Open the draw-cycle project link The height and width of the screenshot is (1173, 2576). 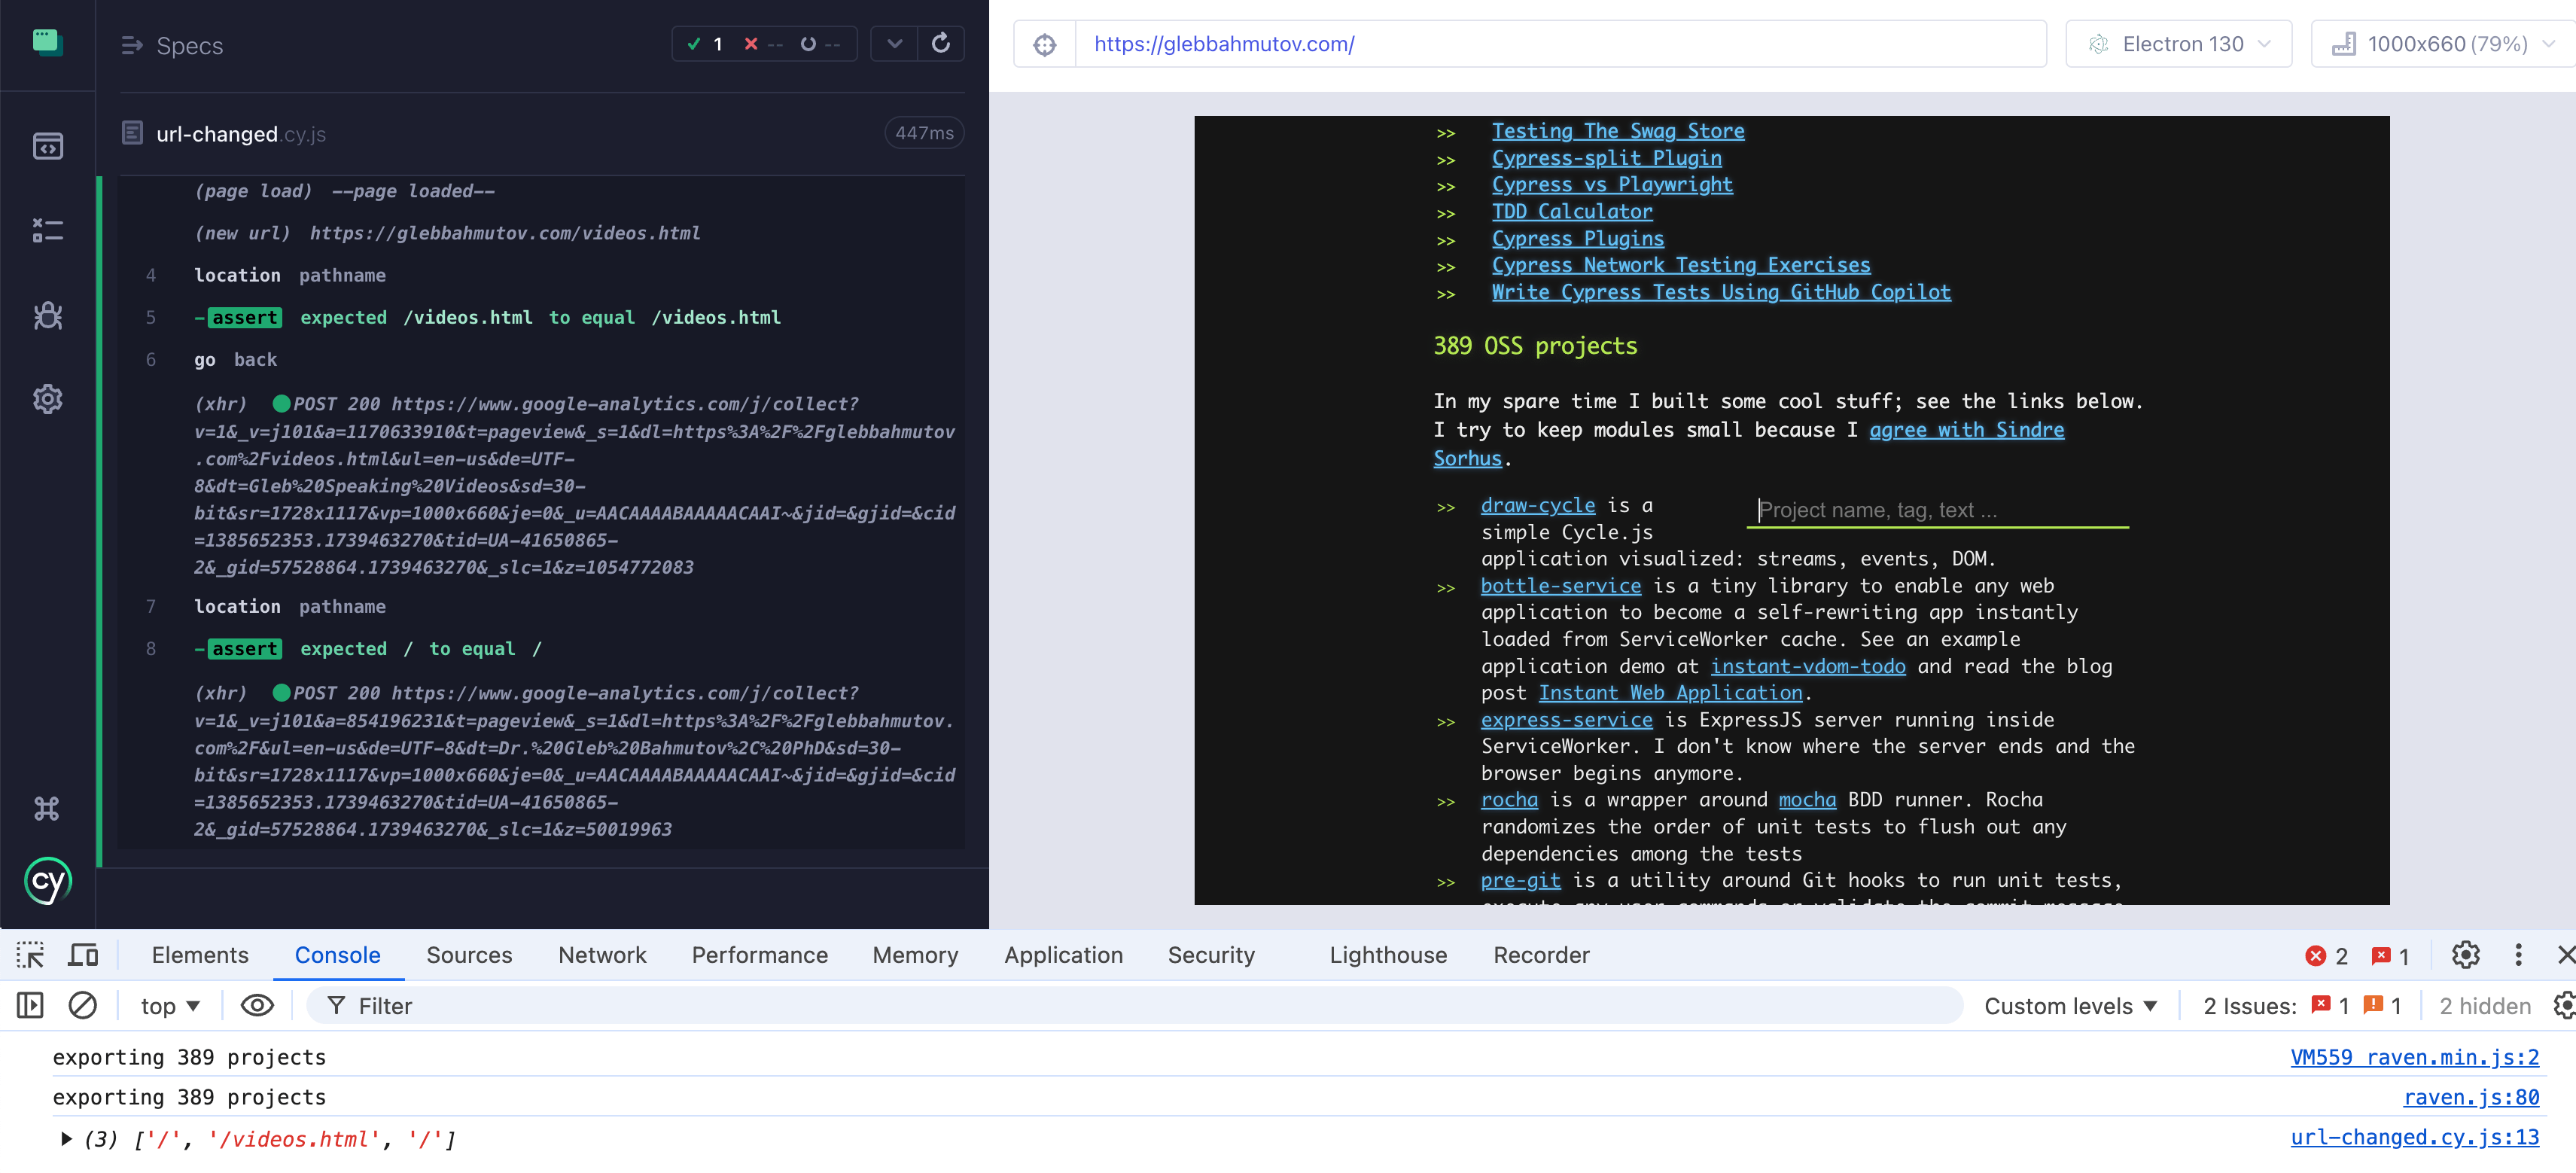(1538, 506)
